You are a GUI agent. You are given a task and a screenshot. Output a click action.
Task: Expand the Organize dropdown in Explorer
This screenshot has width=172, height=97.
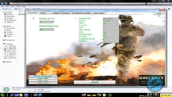[x=6, y=9]
